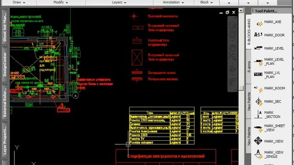Restore down the drawing viewport window
Screen dimensions: 294x165
pyautogui.click(x=227, y=12)
